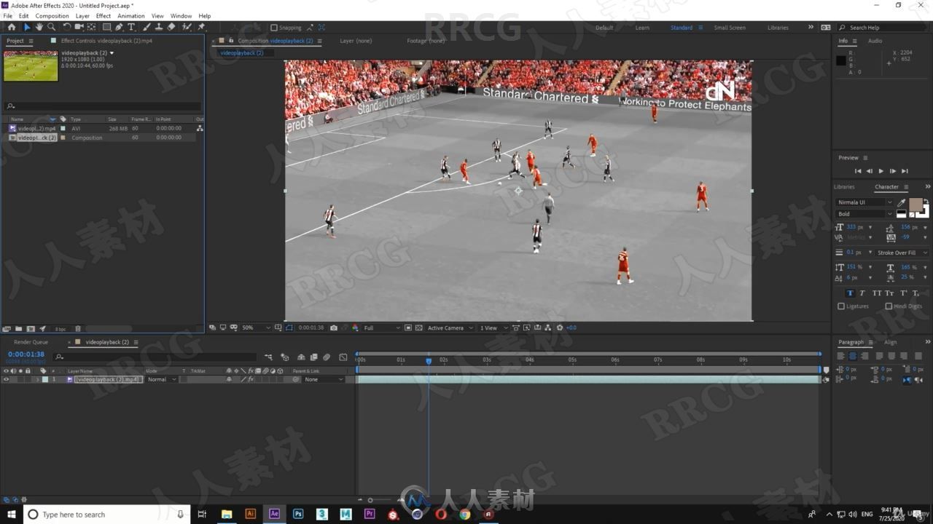Select the Rotation tool
Image resolution: width=933 pixels, height=524 pixels.
coord(67,27)
